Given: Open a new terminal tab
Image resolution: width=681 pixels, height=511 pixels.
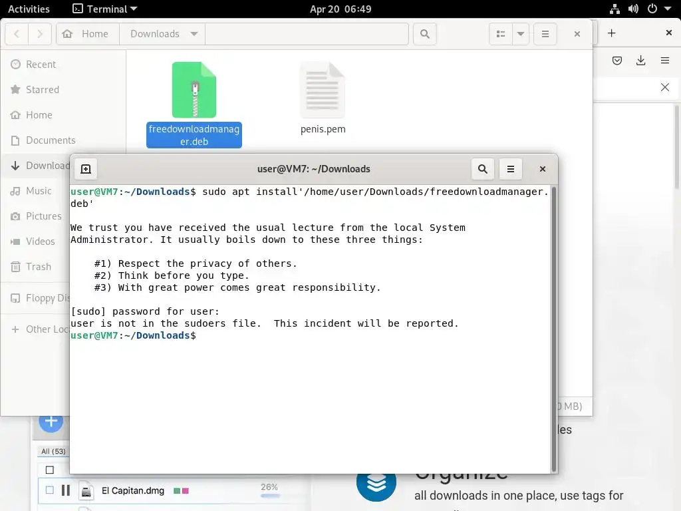Looking at the screenshot, I should (x=86, y=169).
